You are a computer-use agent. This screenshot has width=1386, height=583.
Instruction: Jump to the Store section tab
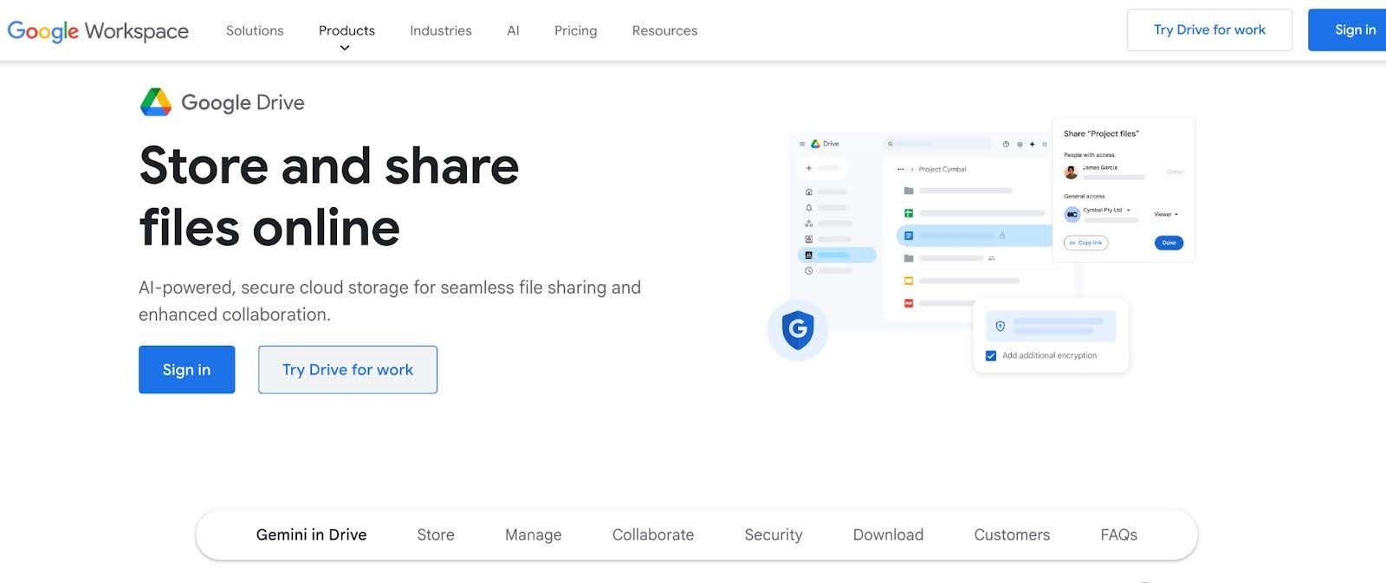click(436, 534)
